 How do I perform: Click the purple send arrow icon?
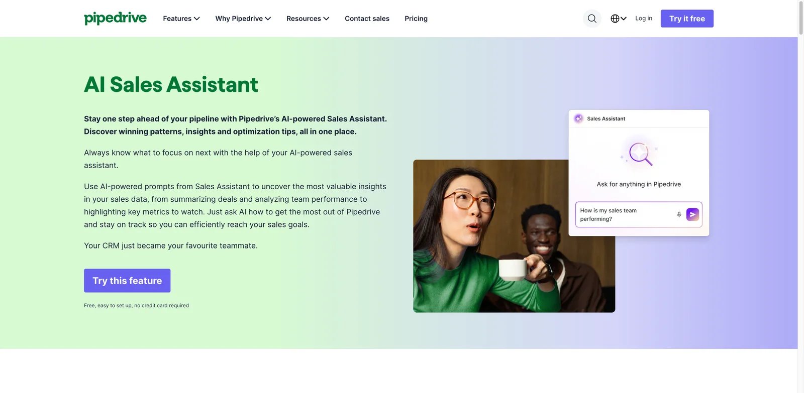[x=692, y=214]
